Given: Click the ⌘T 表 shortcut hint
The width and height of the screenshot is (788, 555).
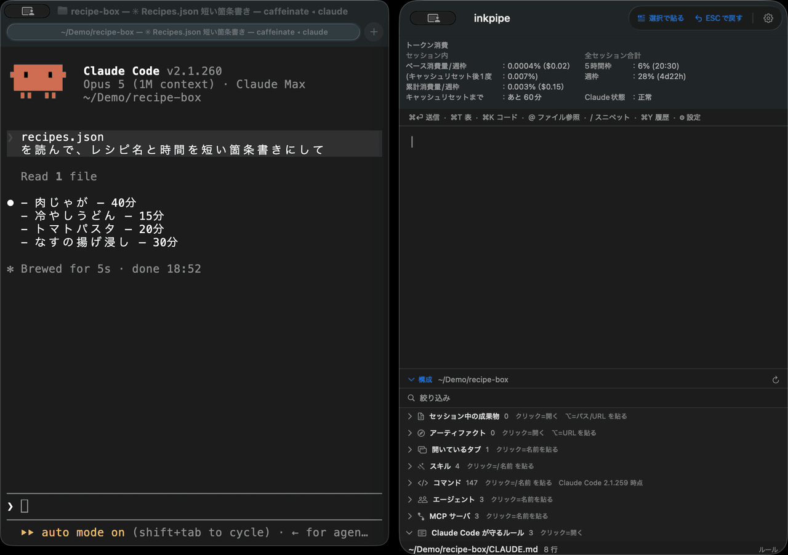Looking at the screenshot, I should [x=461, y=118].
